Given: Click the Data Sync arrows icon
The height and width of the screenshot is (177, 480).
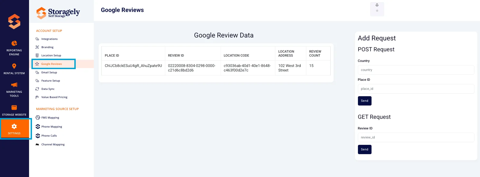Looking at the screenshot, I should tap(37, 89).
